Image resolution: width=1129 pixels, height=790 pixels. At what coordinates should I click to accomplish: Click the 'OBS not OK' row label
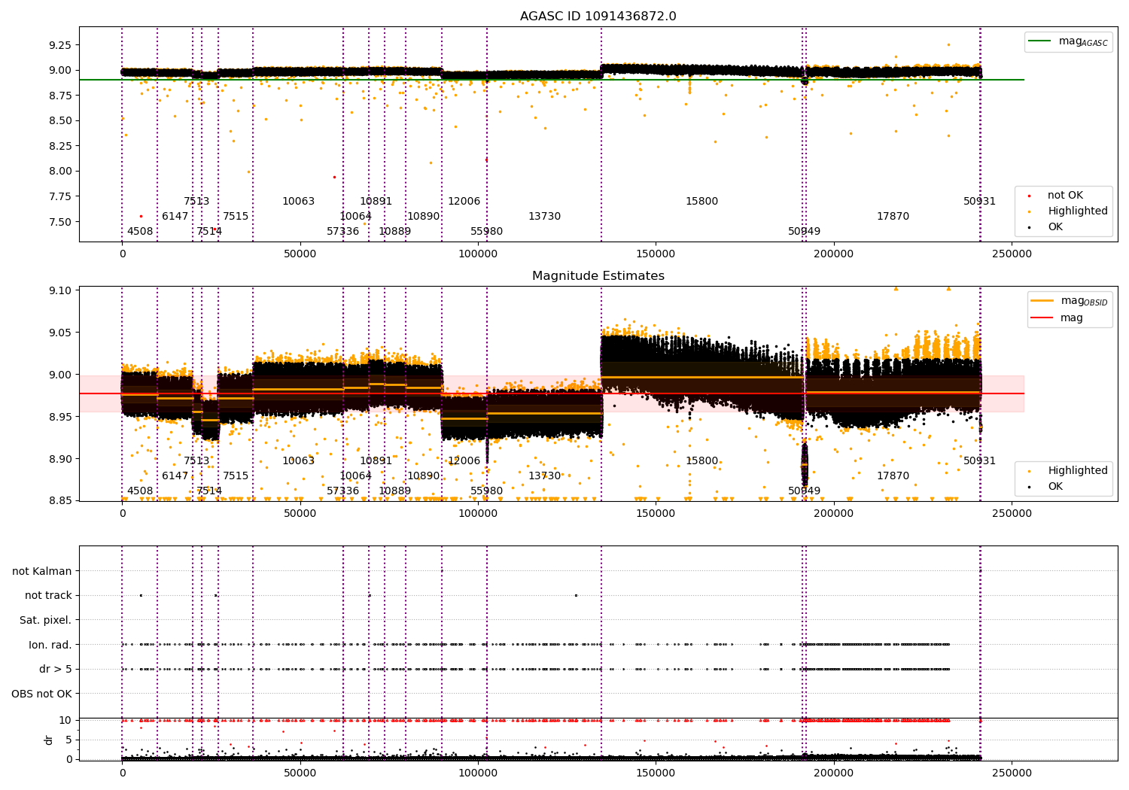[x=41, y=694]
